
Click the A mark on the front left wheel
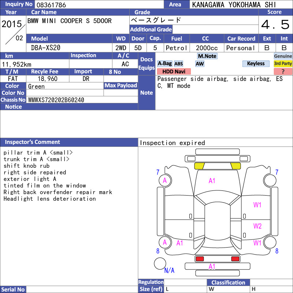pos(164,181)
